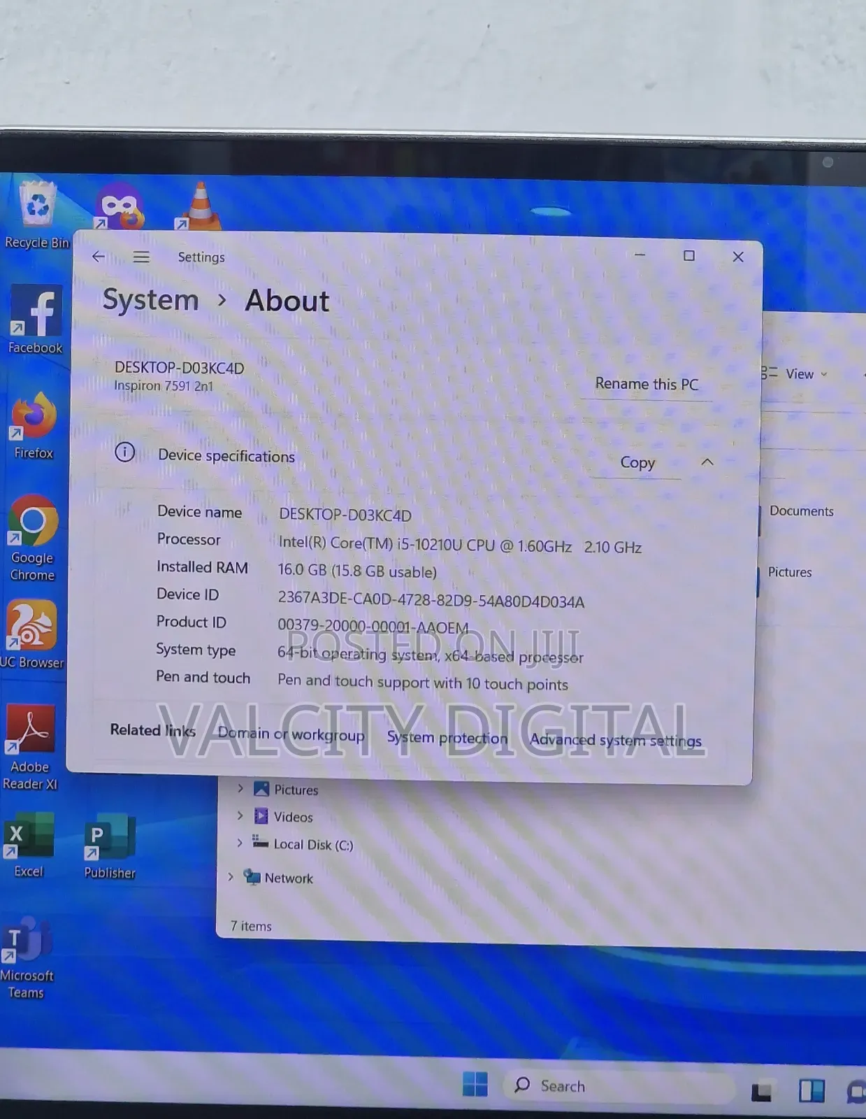Open System protection link
The image size is (866, 1119).
(447, 737)
